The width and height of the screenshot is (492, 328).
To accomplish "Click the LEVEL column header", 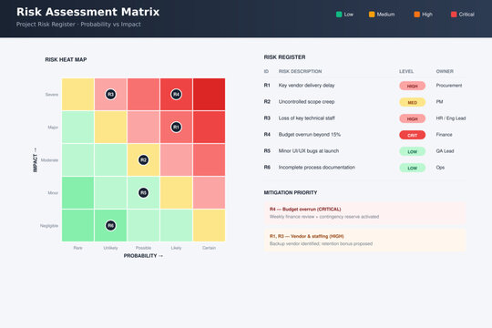I will (406, 71).
